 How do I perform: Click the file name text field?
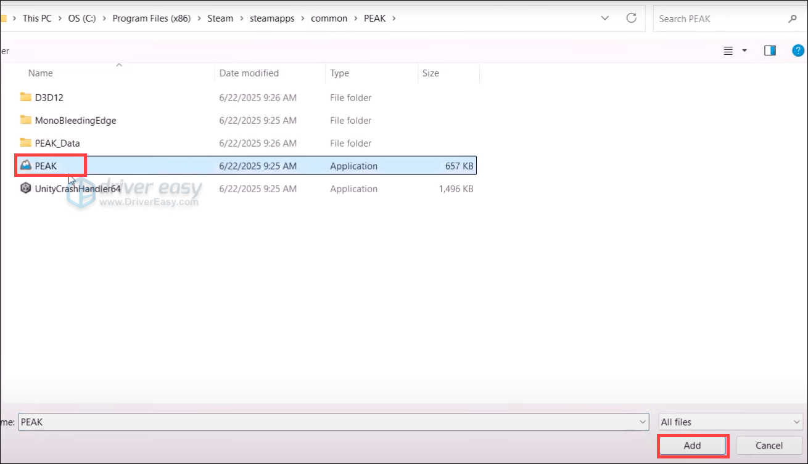coord(327,422)
